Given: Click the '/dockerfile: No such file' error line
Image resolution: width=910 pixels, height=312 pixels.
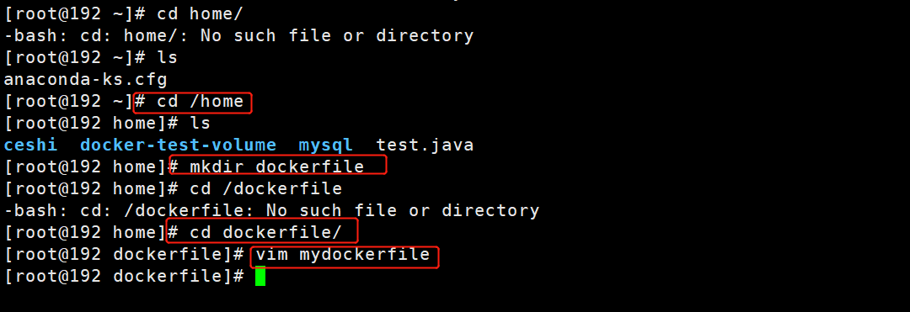Looking at the screenshot, I should point(271,211).
